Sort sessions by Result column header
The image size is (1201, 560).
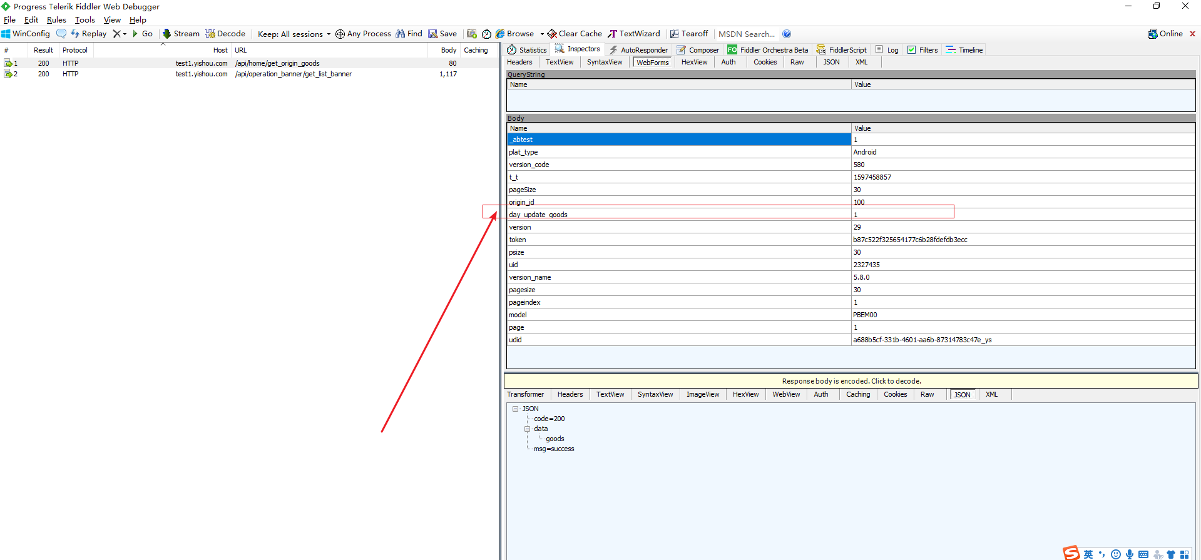coord(43,50)
